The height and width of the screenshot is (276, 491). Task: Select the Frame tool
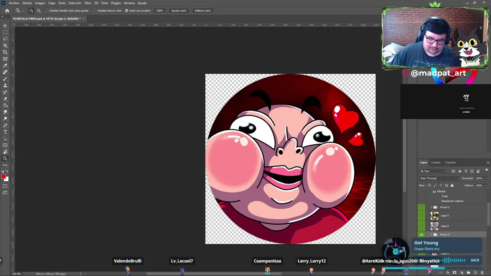[5, 59]
